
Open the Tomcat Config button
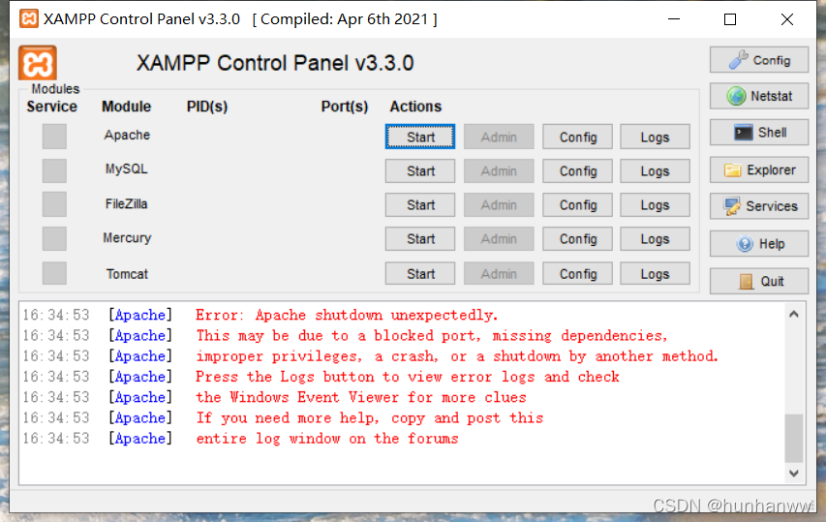click(577, 274)
